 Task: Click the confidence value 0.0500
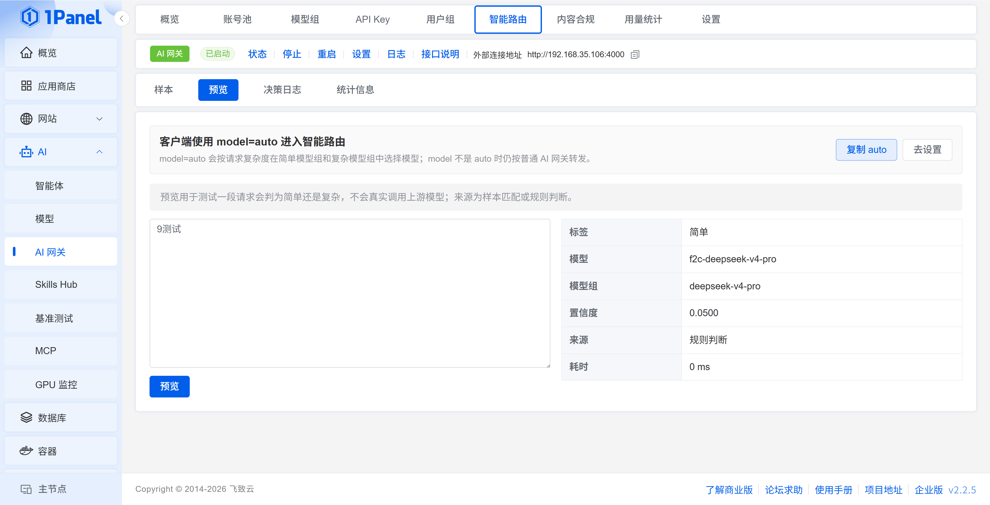pos(704,313)
